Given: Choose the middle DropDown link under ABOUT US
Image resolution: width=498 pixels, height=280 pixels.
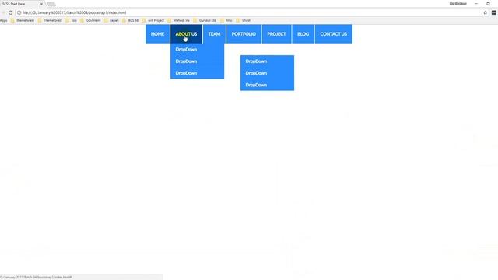Looking at the screenshot, I should click(197, 61).
